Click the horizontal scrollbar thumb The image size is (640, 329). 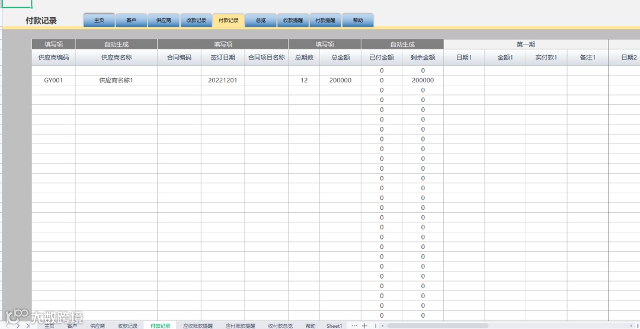coord(438,325)
